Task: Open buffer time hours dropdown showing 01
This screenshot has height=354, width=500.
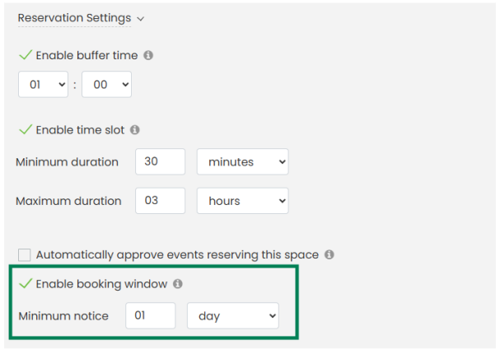Action: (43, 84)
